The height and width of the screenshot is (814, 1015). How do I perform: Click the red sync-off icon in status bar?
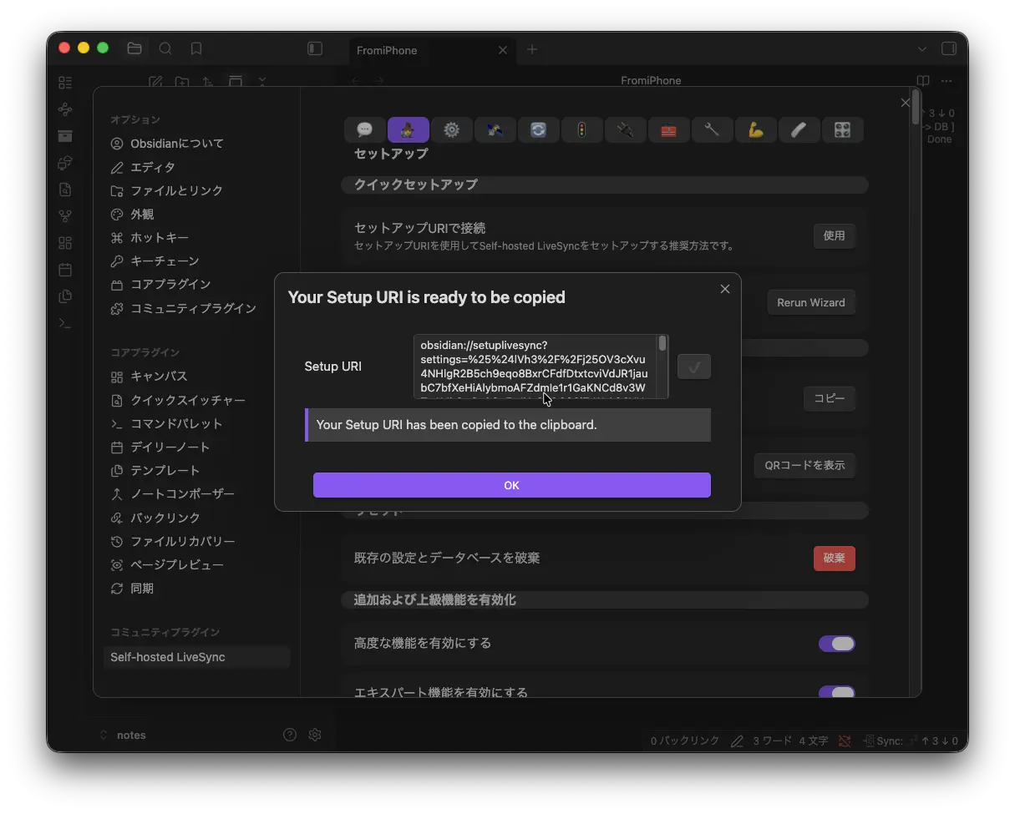point(845,741)
